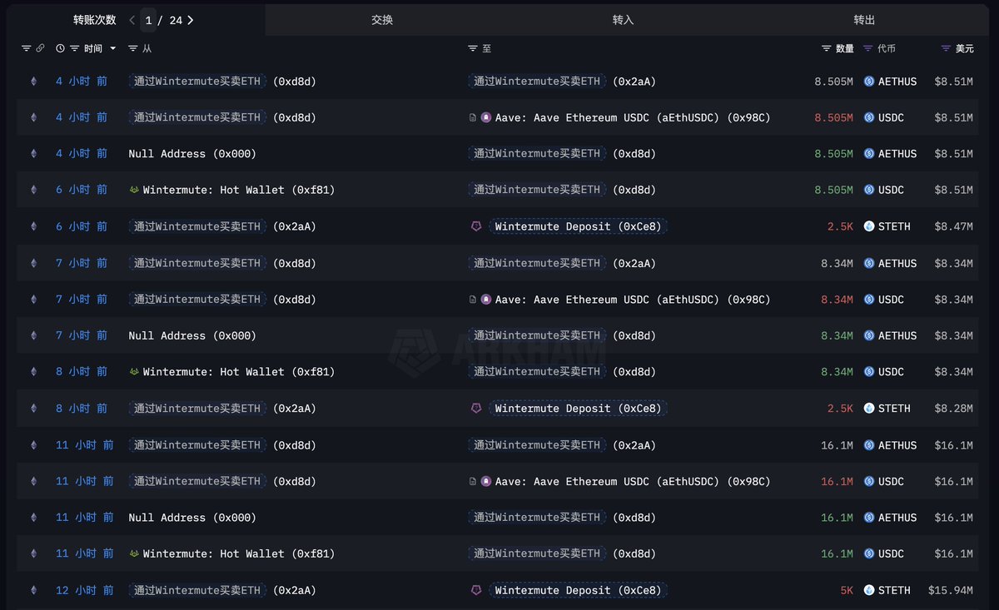The width and height of the screenshot is (999, 610).
Task: Click the Ethereum icon in the 4-hour Null Address row
Action: coord(34,154)
